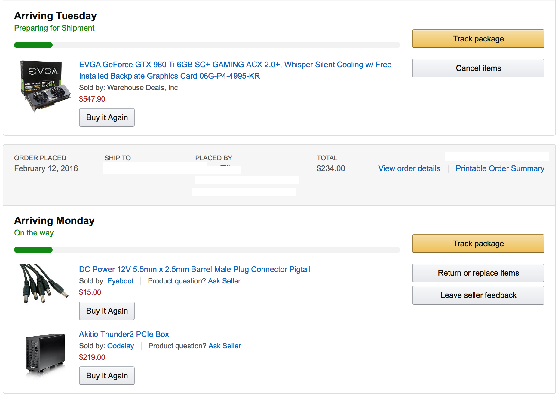Ask Seller about the Akitio Thunder2 box
This screenshot has width=558, height=397.
(x=225, y=346)
